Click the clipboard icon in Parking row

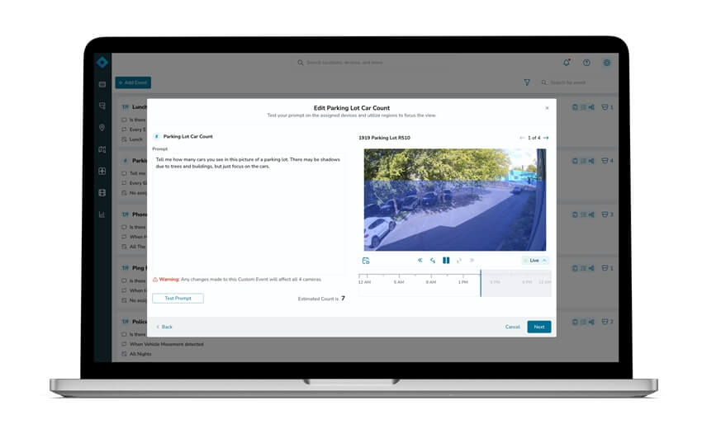[575, 161]
